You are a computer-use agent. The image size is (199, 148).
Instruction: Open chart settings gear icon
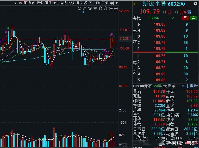(x=79, y=9)
